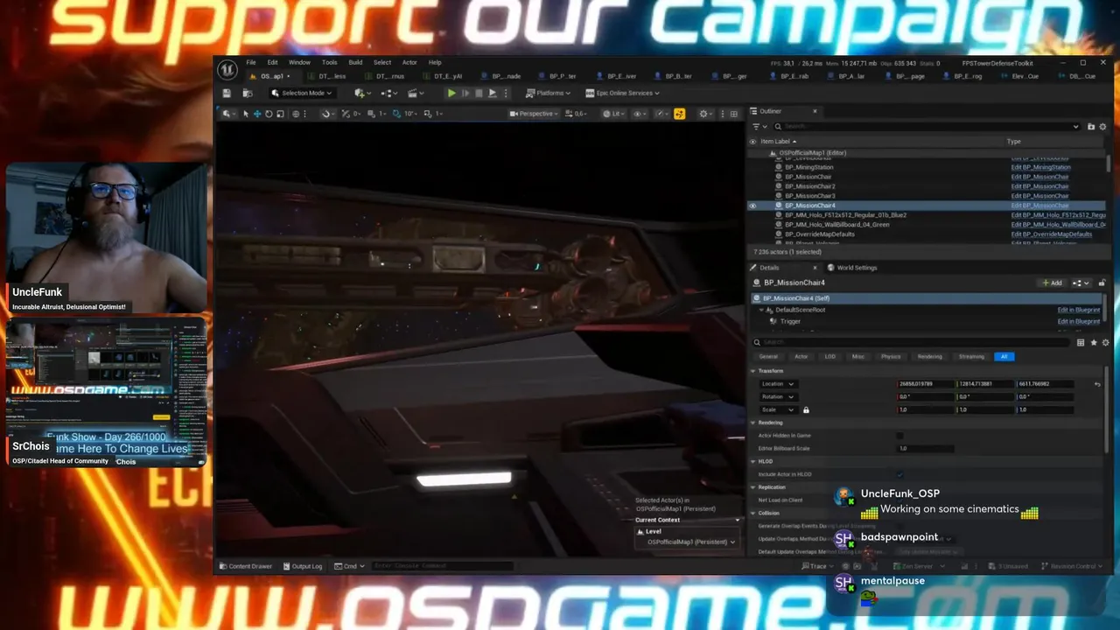1120x630 pixels.
Task: Open the Build menu
Action: click(x=355, y=62)
